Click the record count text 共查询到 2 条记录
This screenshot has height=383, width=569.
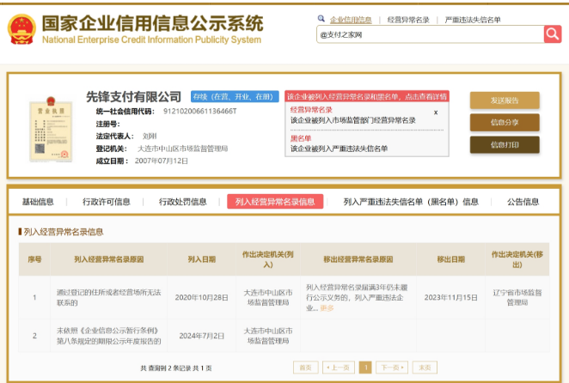(x=166, y=368)
